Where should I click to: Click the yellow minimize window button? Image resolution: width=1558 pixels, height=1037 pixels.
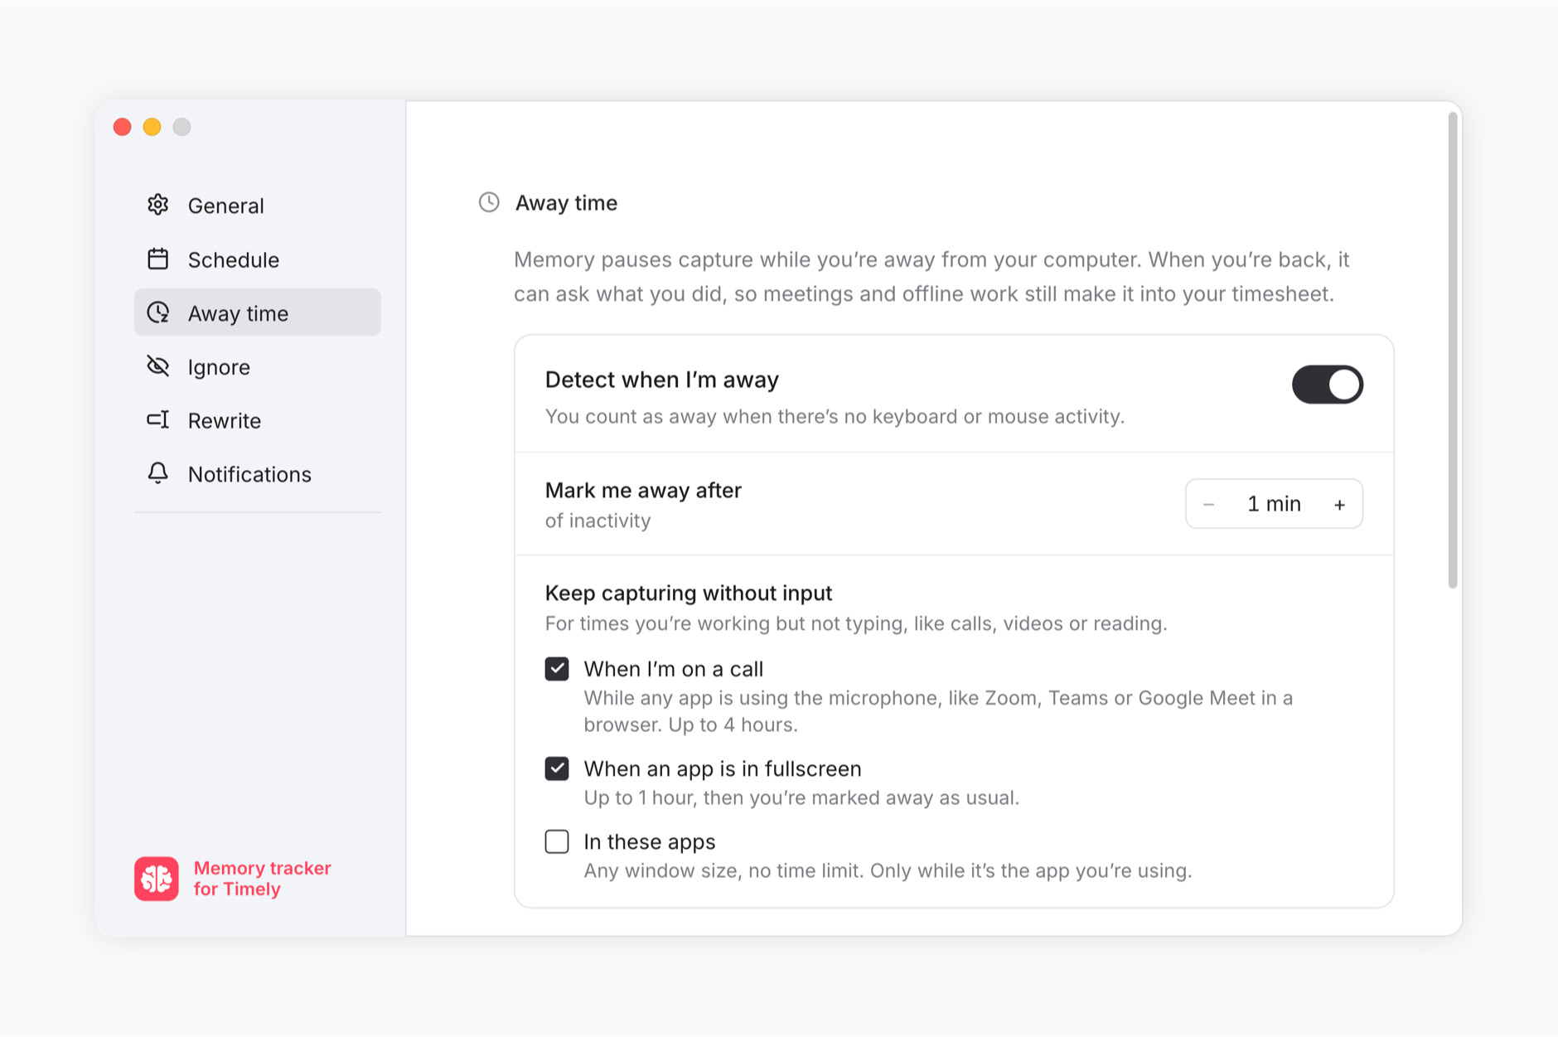point(152,127)
